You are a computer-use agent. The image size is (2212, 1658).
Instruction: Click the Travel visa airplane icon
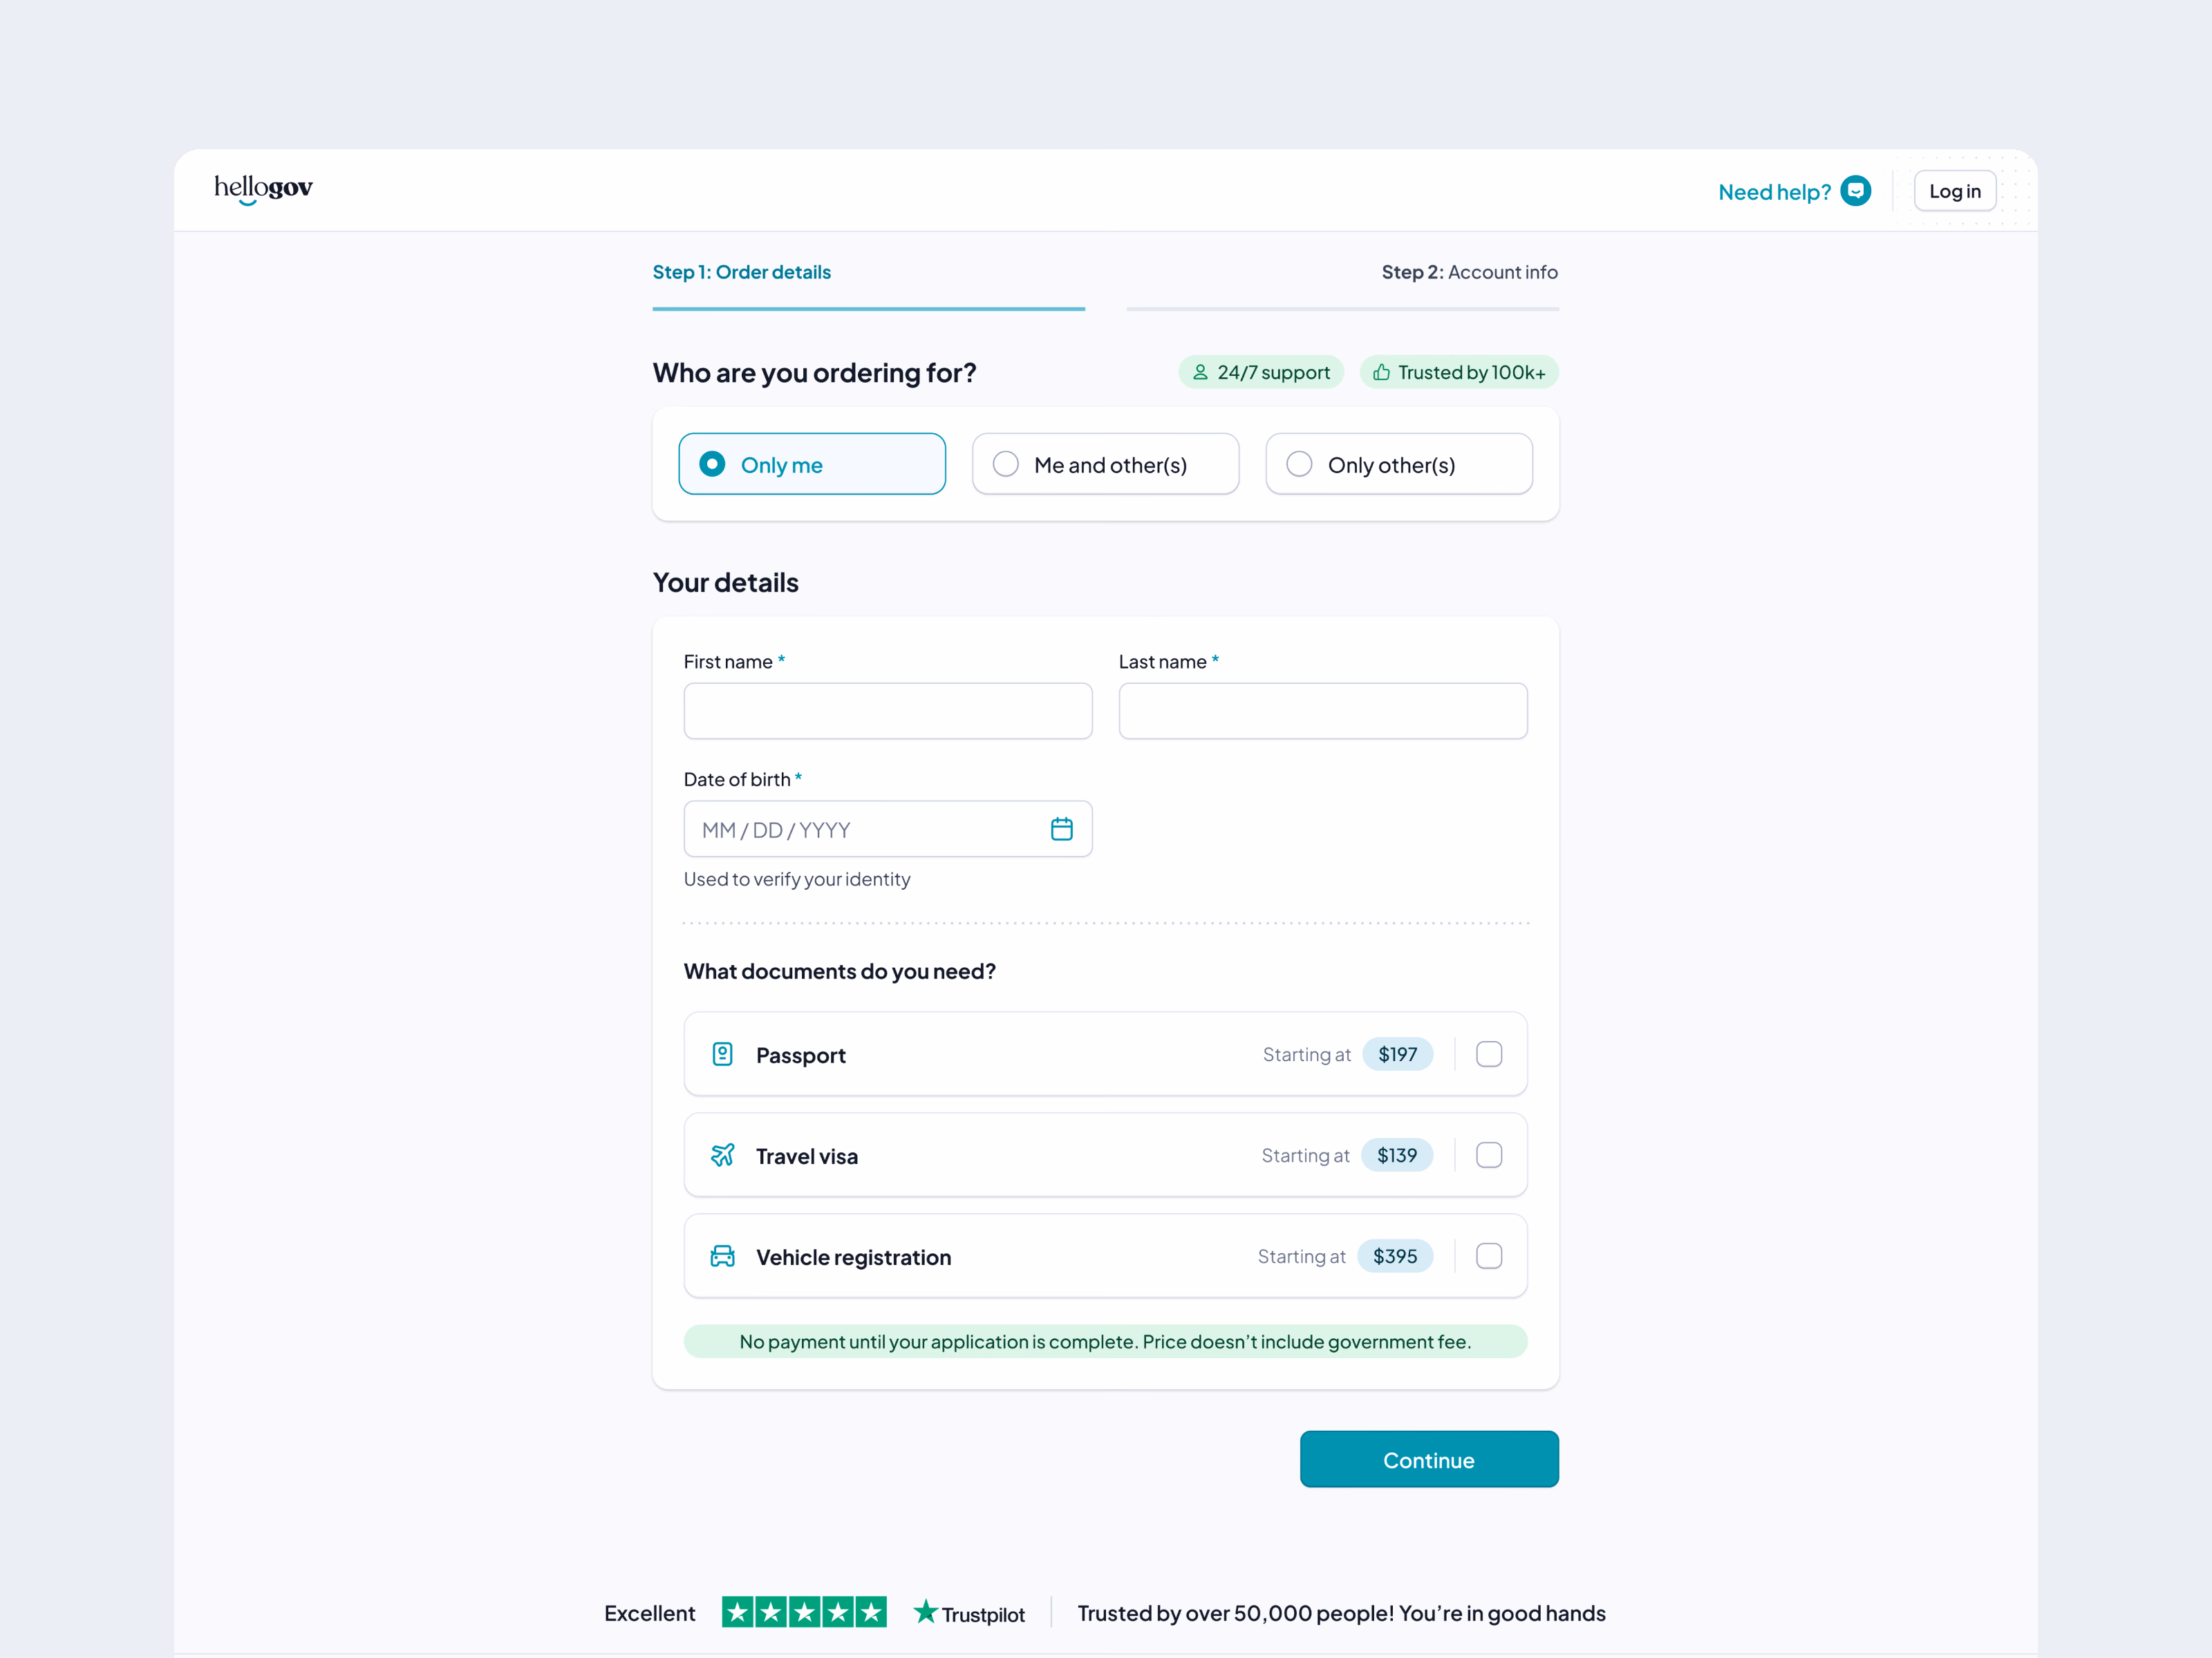click(x=722, y=1155)
